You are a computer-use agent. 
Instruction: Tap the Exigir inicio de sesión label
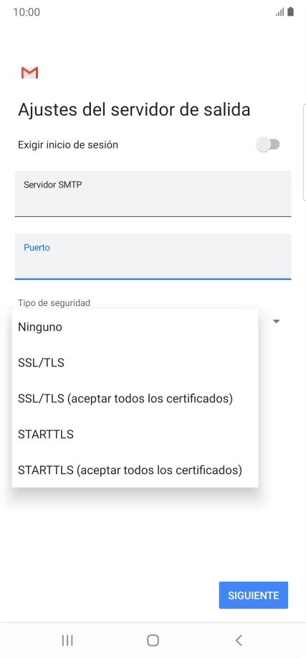[x=68, y=145]
